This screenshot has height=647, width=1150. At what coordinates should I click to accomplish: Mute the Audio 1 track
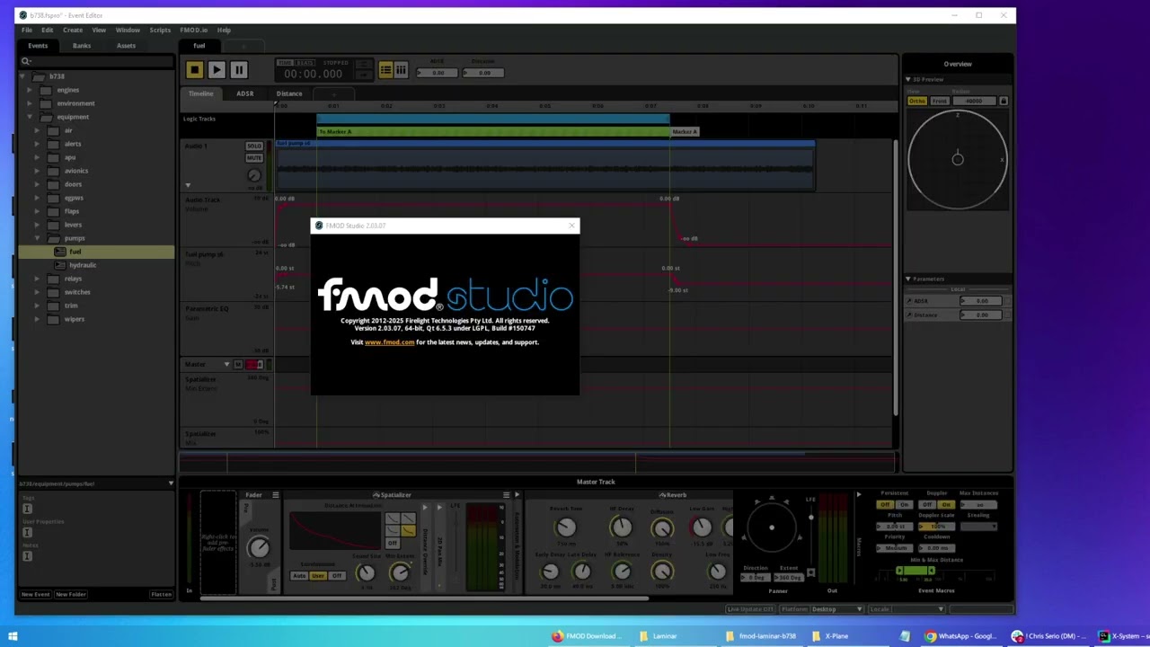(x=254, y=158)
